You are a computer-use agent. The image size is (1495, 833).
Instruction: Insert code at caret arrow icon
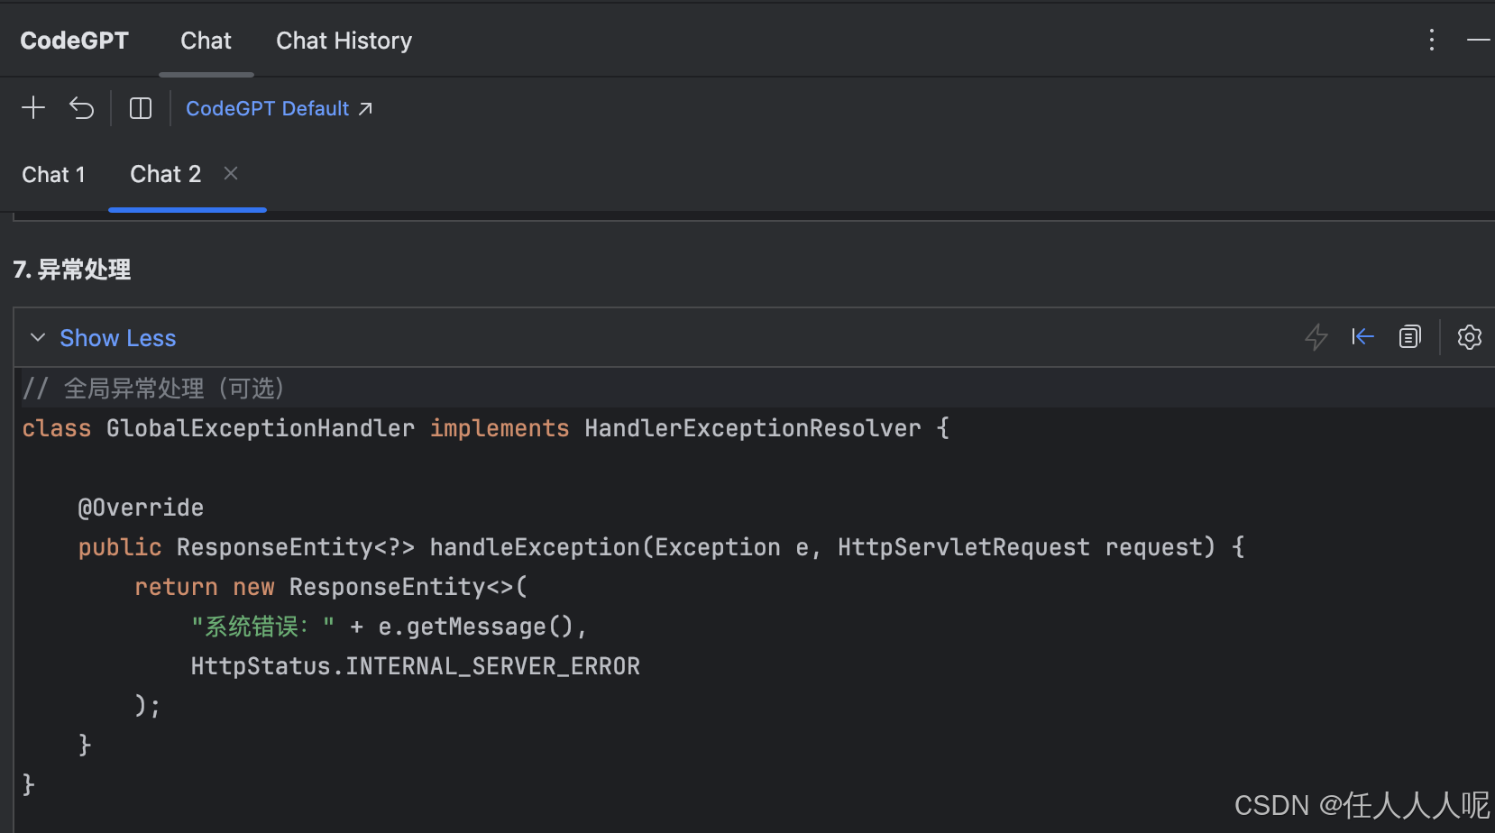pyautogui.click(x=1362, y=337)
